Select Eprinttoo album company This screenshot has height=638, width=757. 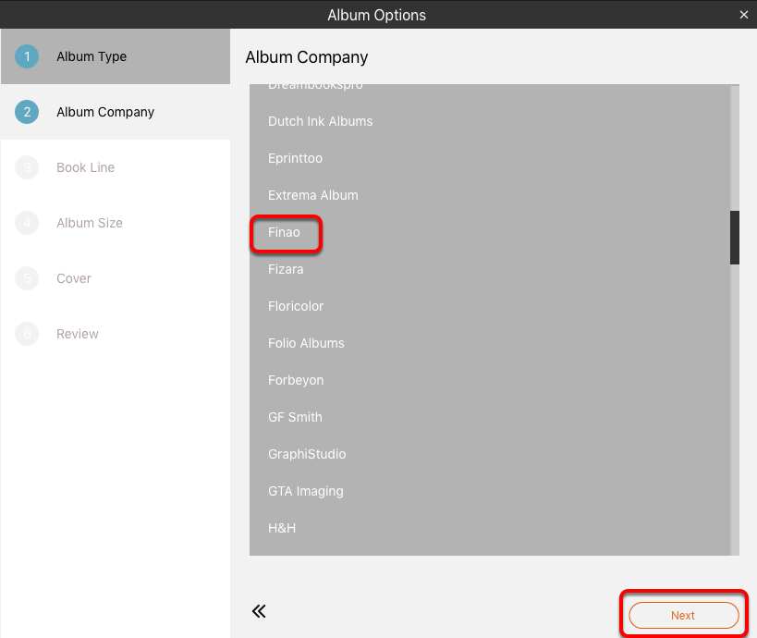pos(490,158)
